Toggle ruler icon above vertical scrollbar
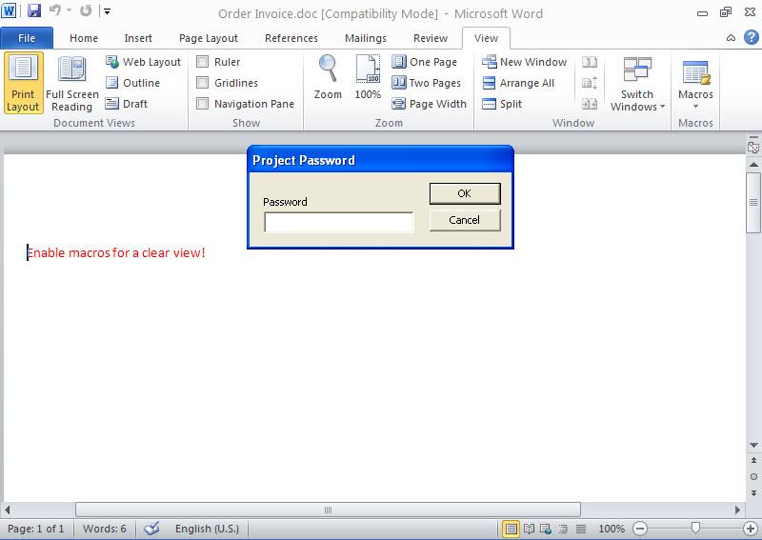Image resolution: width=762 pixels, height=540 pixels. pos(753,147)
